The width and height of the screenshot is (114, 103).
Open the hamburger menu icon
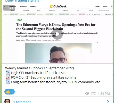coord(5,6)
